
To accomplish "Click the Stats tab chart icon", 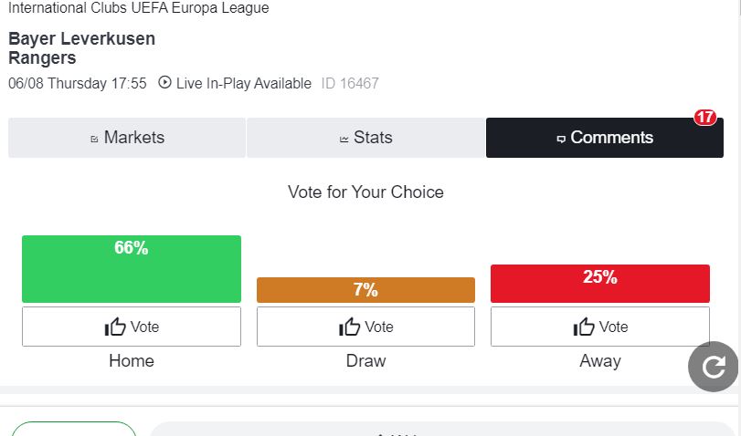I will [x=344, y=139].
